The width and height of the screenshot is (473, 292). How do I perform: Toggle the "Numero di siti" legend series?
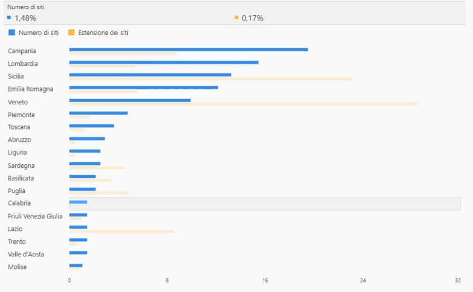38,33
